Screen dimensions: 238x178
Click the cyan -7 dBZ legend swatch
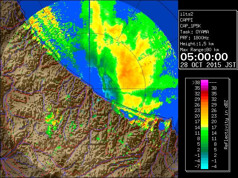[205, 166]
